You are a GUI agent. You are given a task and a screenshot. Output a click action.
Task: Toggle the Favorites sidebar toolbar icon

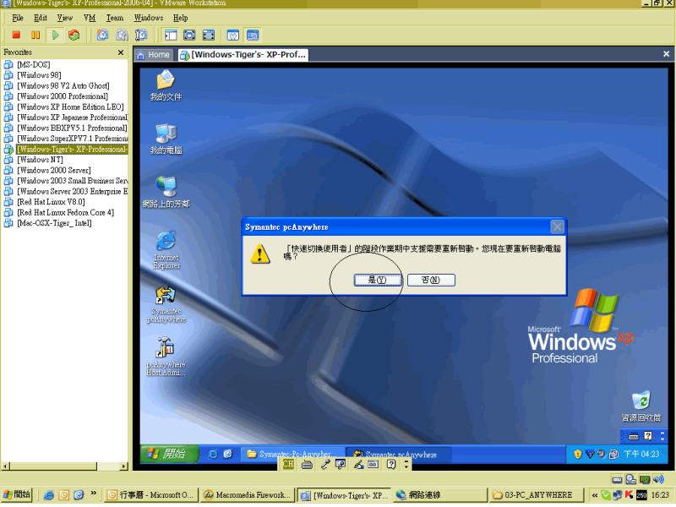(x=171, y=35)
